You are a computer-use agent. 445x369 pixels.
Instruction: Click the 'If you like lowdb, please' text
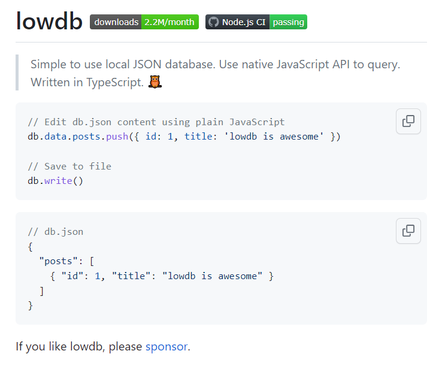(79, 347)
